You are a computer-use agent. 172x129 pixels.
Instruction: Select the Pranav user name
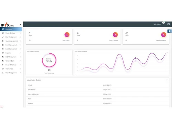tap(31, 103)
